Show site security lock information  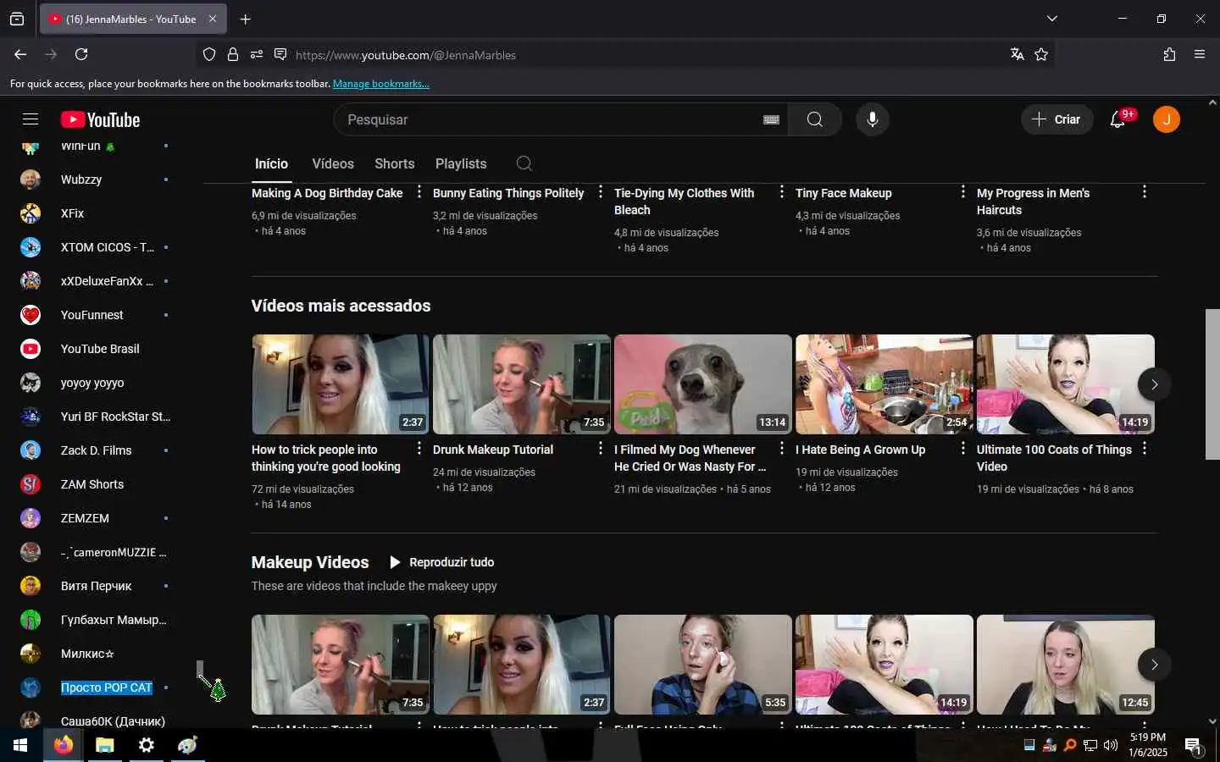[233, 54]
